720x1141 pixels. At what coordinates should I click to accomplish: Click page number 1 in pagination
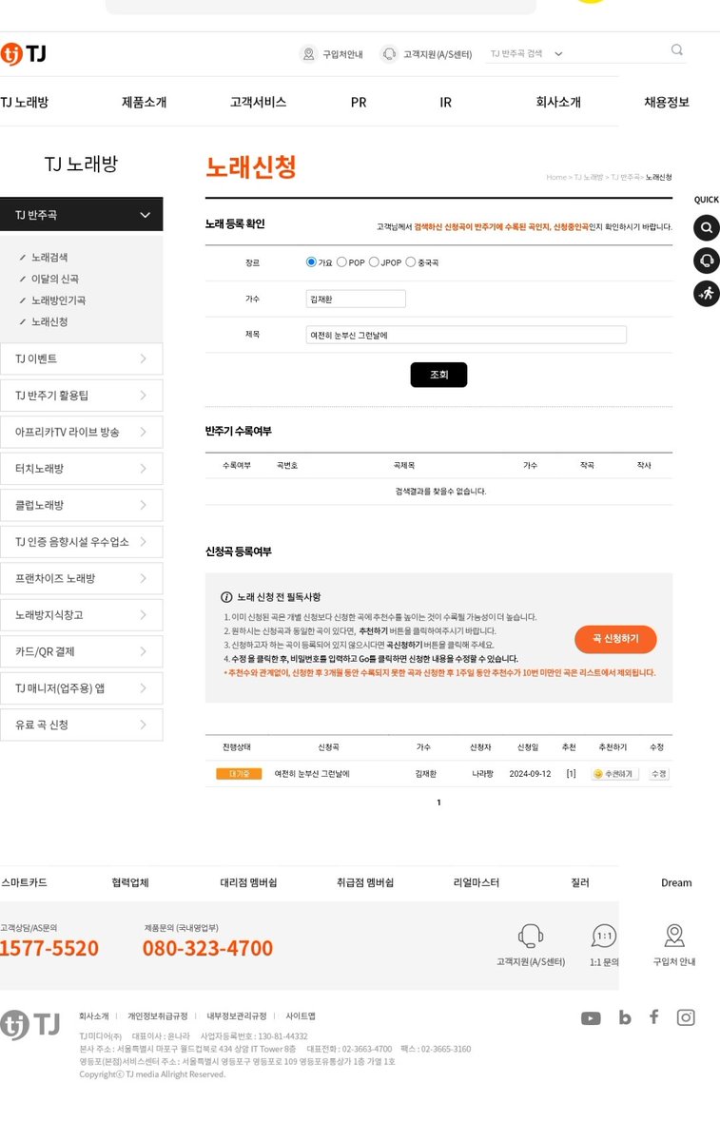click(x=438, y=803)
